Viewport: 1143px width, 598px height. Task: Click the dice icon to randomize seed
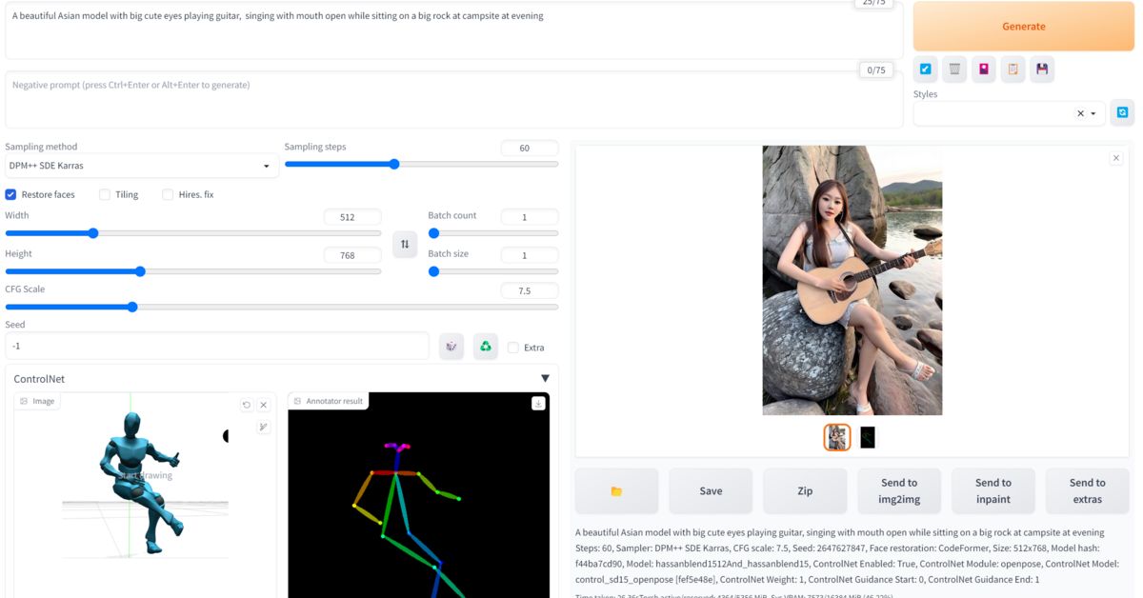click(x=451, y=347)
